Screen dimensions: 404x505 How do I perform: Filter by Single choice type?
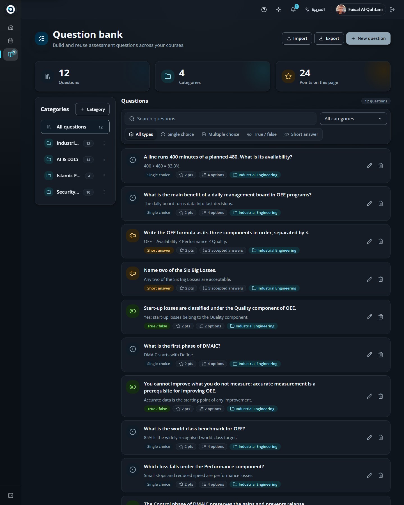coord(177,134)
